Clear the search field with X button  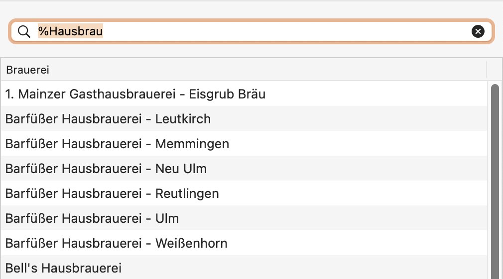pos(478,31)
